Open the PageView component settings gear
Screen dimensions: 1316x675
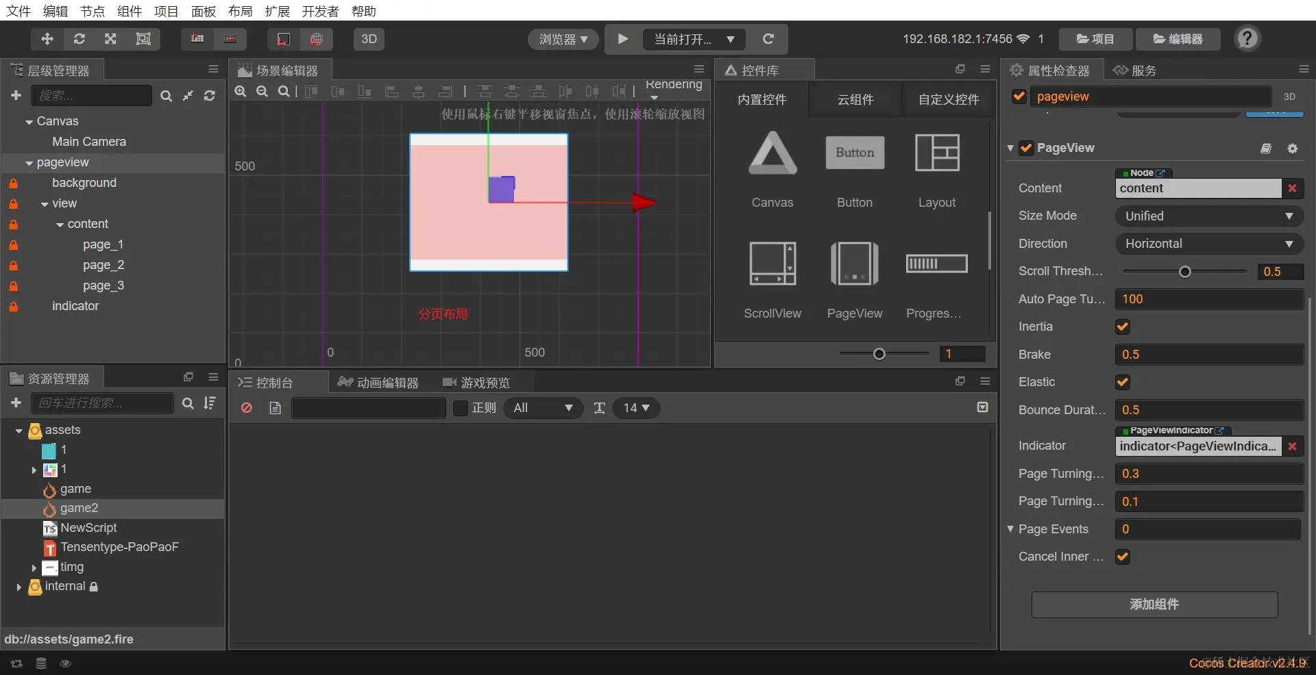[x=1292, y=149]
